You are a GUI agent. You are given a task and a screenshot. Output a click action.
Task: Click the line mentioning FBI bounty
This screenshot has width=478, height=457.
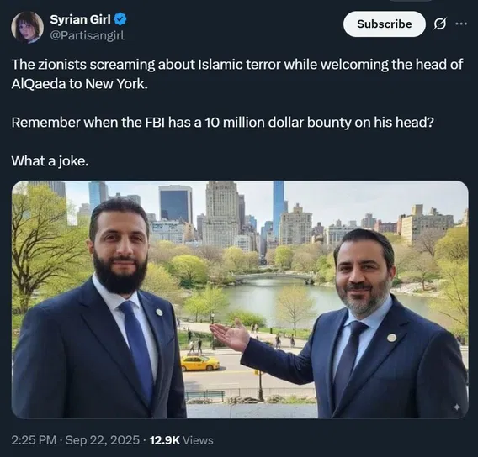[222, 123]
